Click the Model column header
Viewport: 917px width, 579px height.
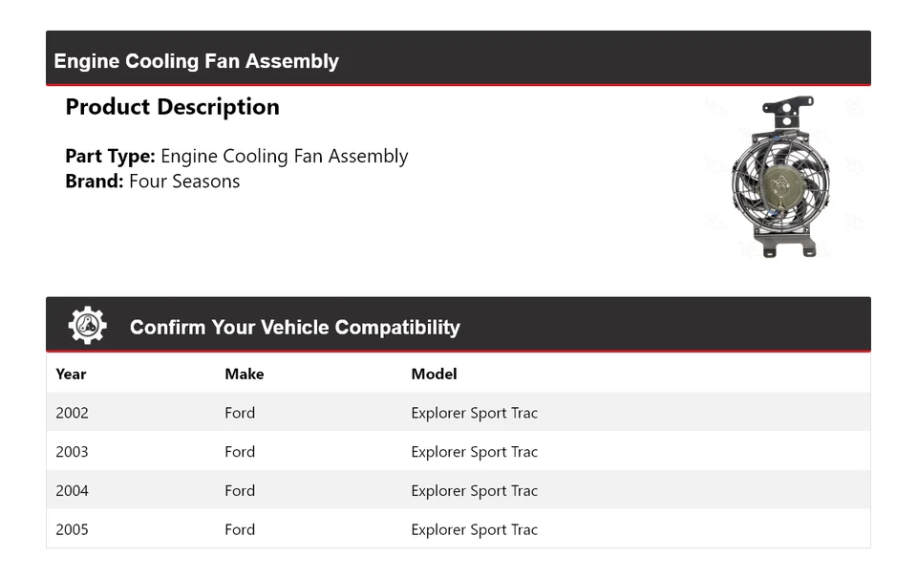pos(434,375)
